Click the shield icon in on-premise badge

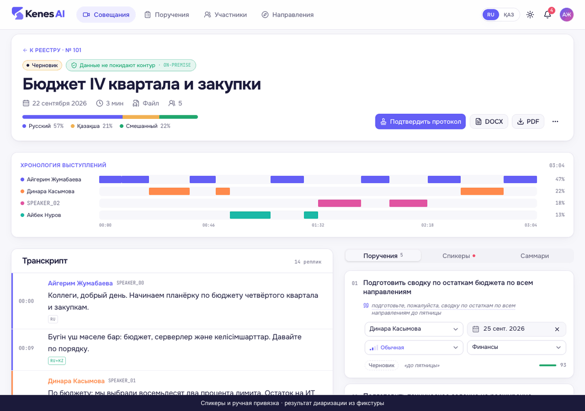coord(74,65)
